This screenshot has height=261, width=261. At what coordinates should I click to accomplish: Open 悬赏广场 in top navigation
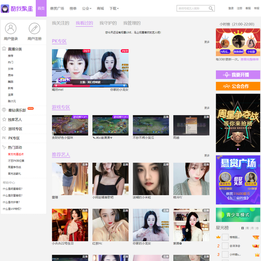pyautogui.click(x=57, y=8)
